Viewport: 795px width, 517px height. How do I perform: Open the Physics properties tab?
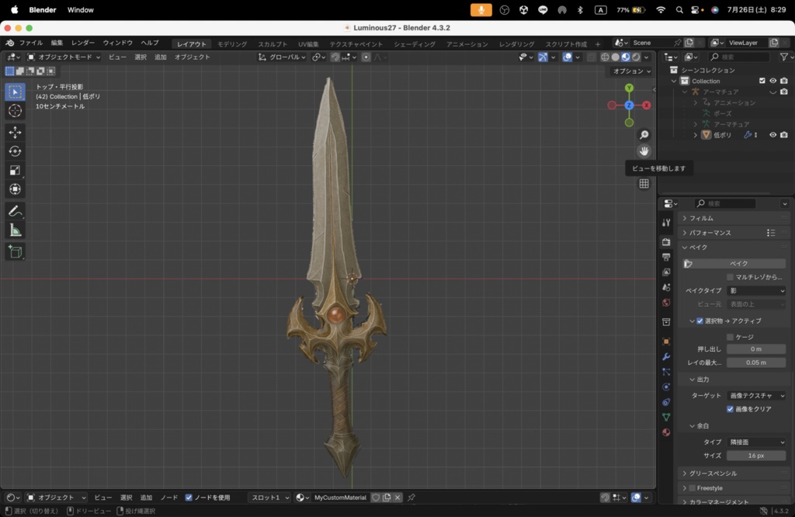pyautogui.click(x=666, y=387)
